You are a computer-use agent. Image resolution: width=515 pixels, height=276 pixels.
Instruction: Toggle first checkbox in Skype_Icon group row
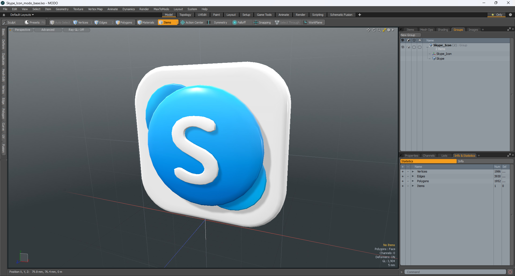(x=414, y=47)
